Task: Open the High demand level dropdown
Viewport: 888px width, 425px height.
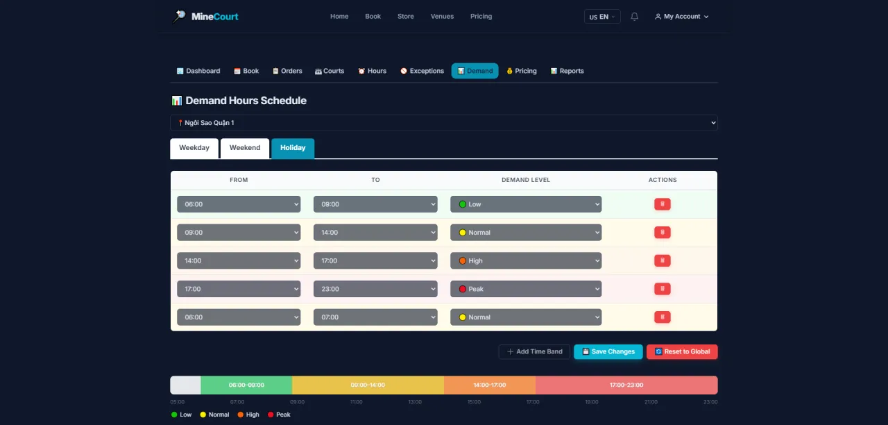Action: click(526, 260)
